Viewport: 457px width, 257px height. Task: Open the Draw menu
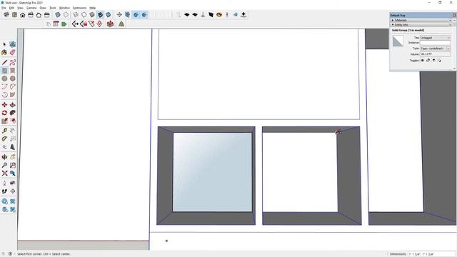click(x=43, y=8)
